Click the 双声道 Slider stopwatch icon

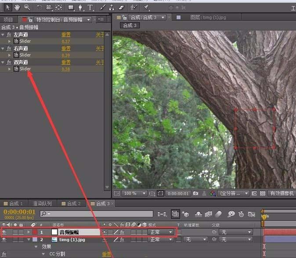[x=16, y=69]
